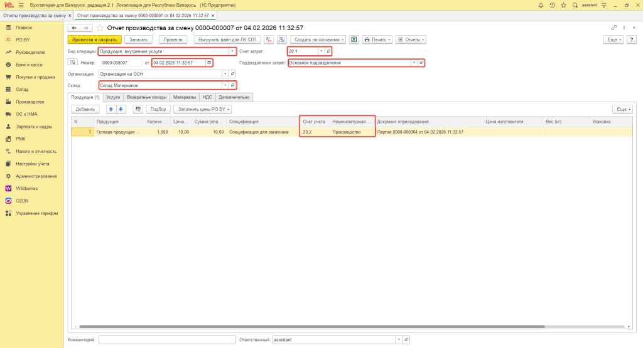643x348 pixels.
Task: Get a link to this document
Action: [x=614, y=28]
